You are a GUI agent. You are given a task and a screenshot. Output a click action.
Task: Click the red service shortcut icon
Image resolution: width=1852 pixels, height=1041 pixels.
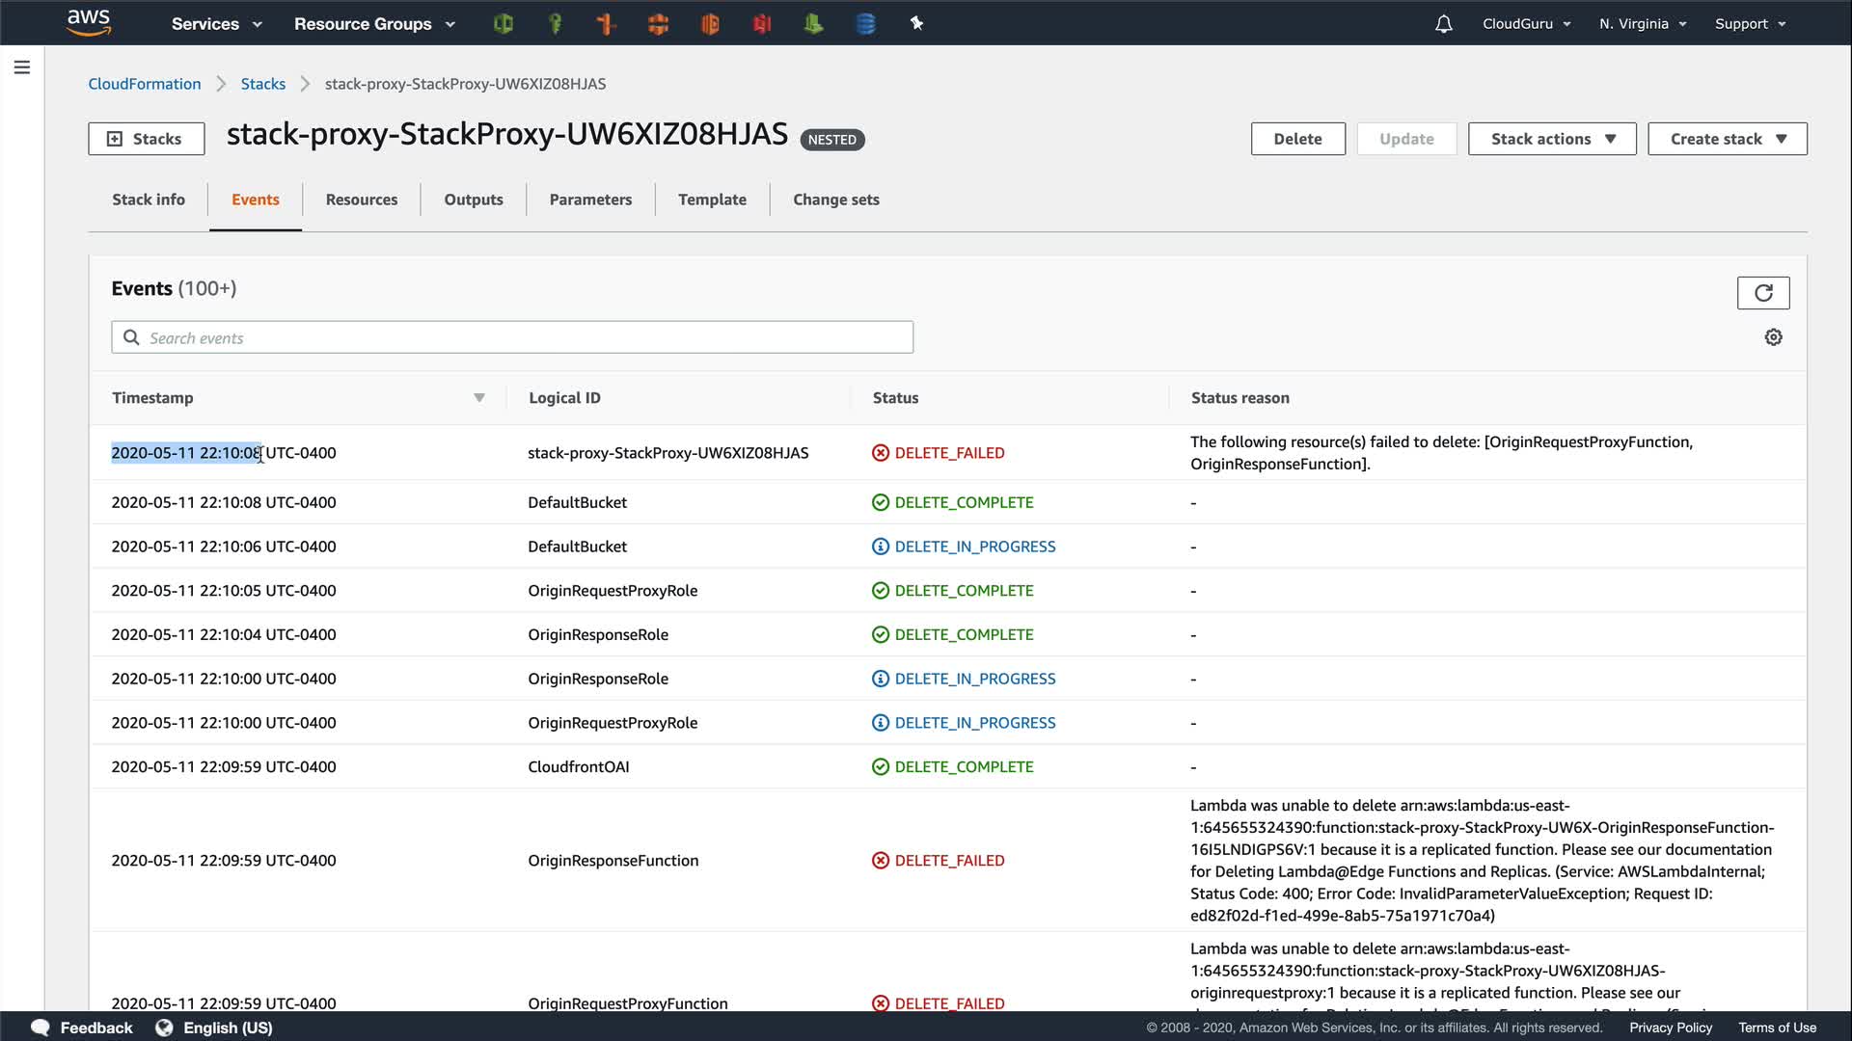click(x=761, y=24)
